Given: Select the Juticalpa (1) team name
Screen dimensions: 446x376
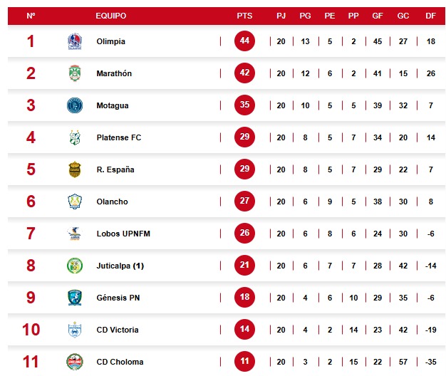Looking at the screenshot, I should 120,266.
